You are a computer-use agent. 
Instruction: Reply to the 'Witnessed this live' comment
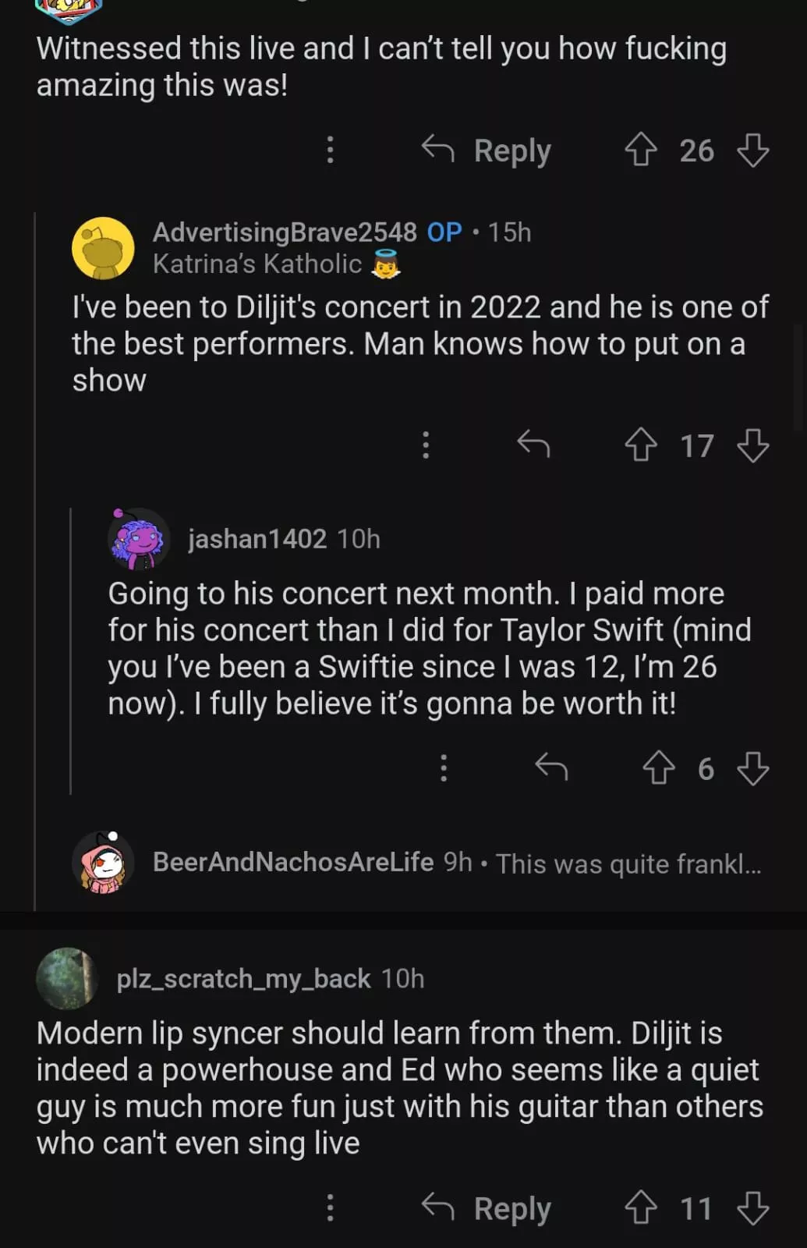[x=487, y=150]
